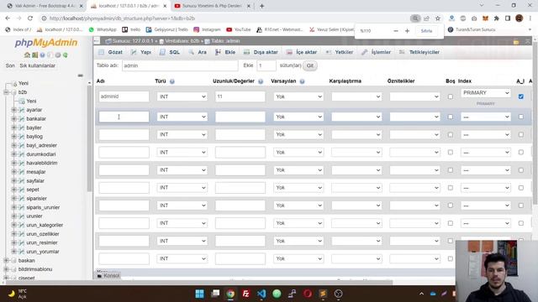The width and height of the screenshot is (538, 302).
Task: Open the bankalar table in tree
Action: tap(36, 119)
